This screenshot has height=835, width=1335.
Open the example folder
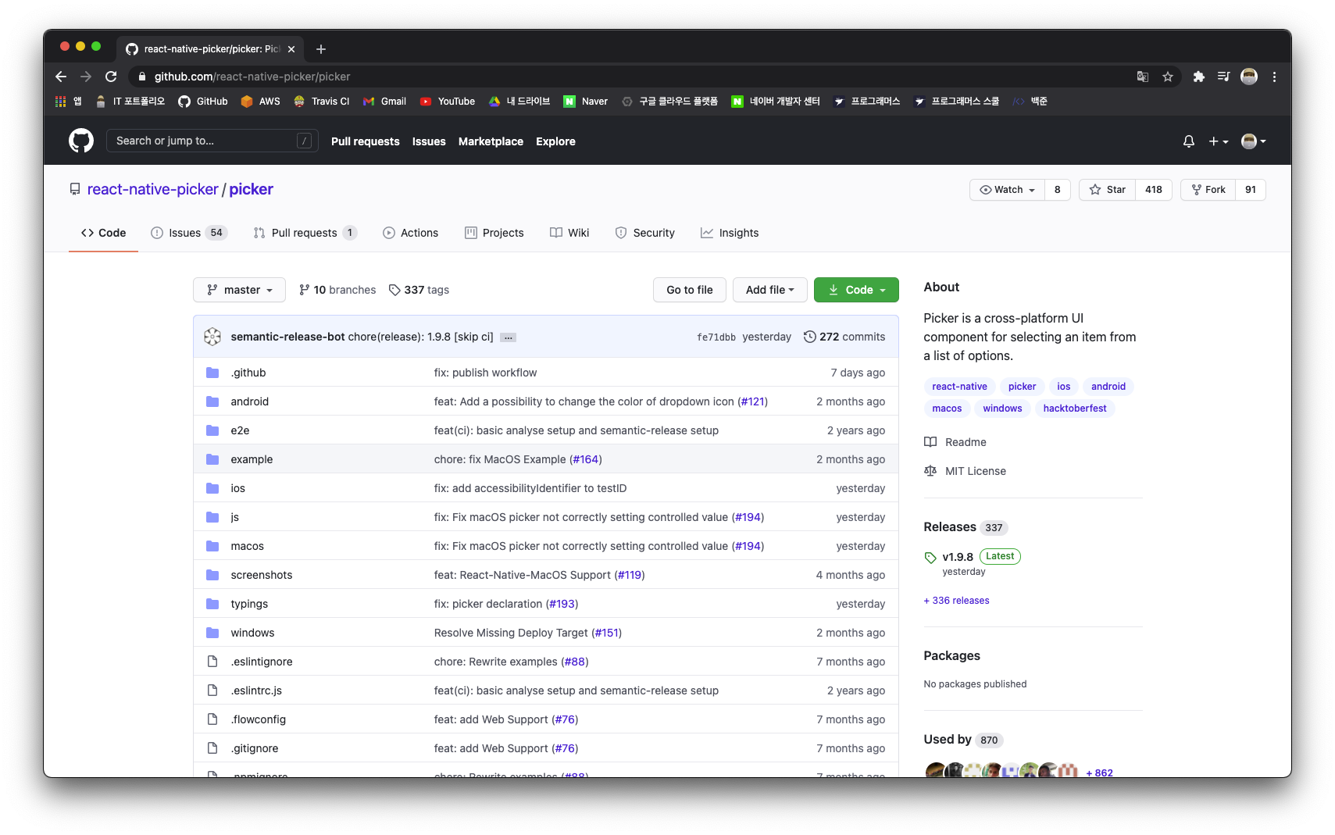click(252, 459)
